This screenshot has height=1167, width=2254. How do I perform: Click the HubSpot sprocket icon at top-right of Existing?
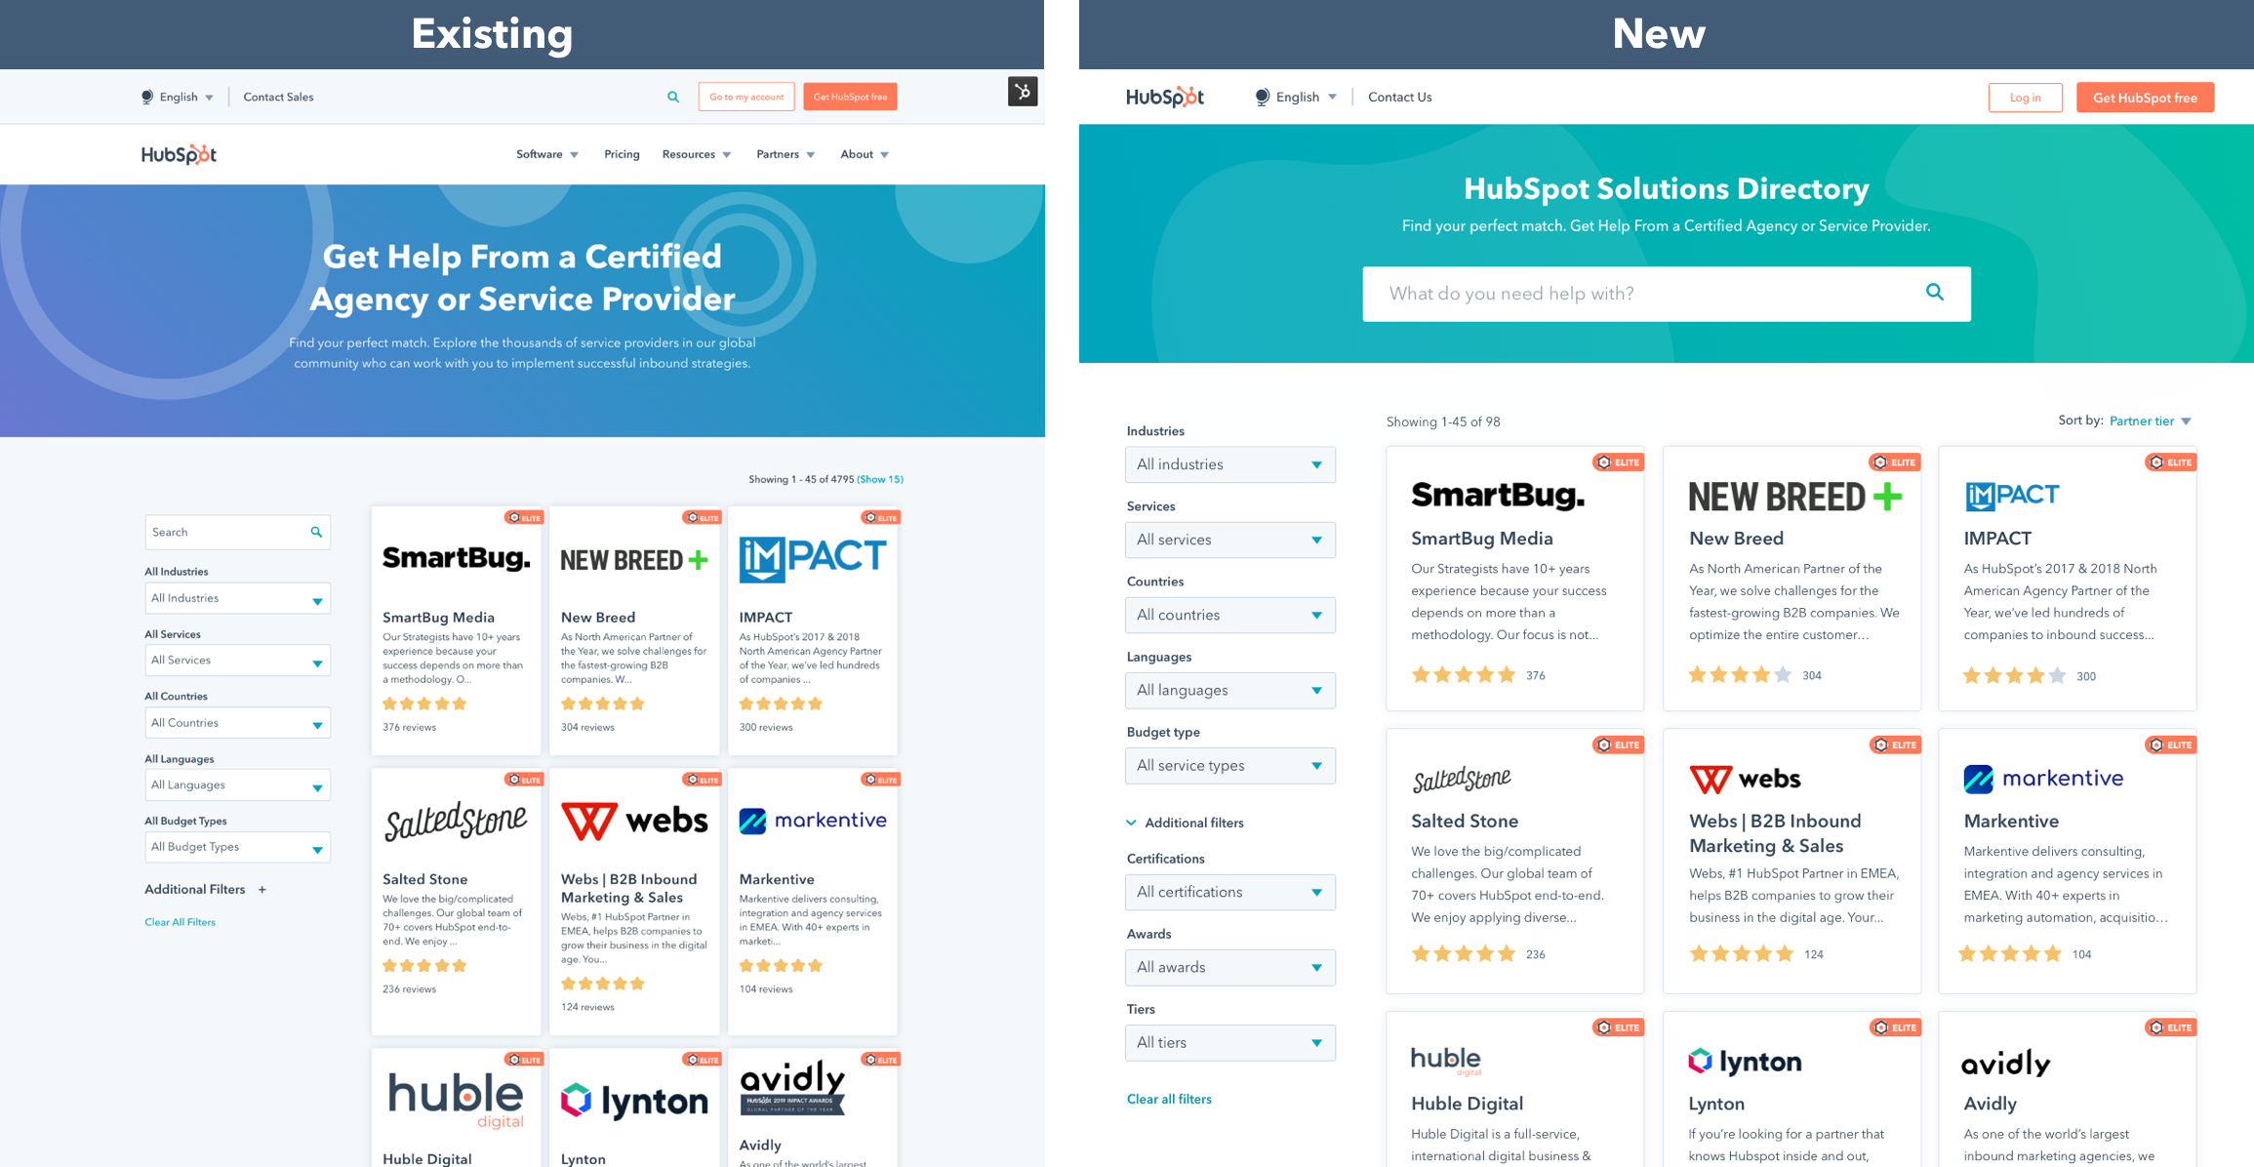pyautogui.click(x=1022, y=92)
